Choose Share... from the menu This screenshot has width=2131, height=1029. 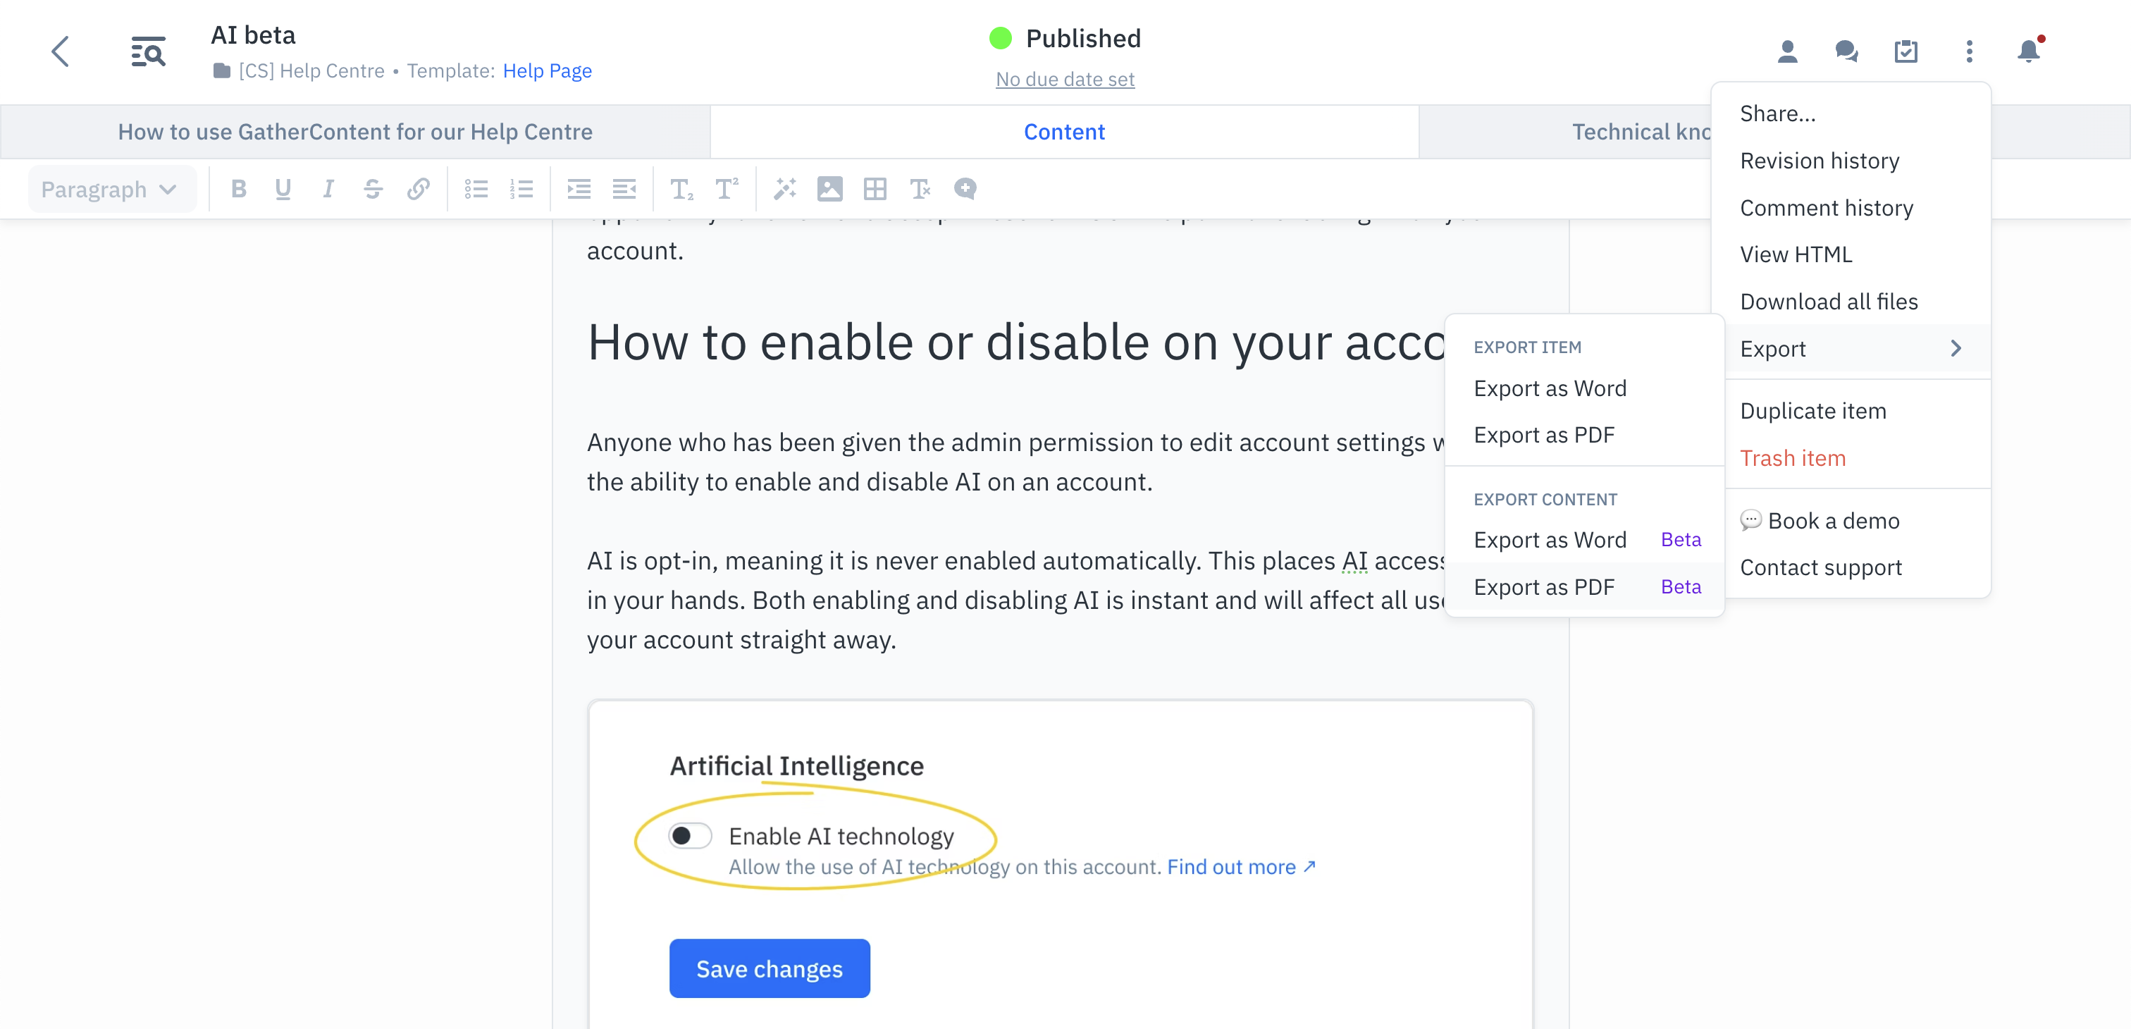pyautogui.click(x=1851, y=113)
